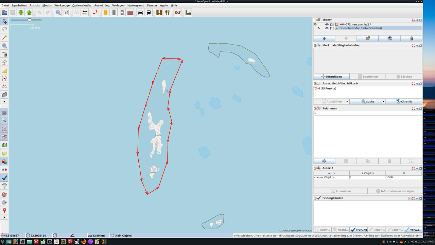Open the search magnifier in the top toolbar

(58, 13)
